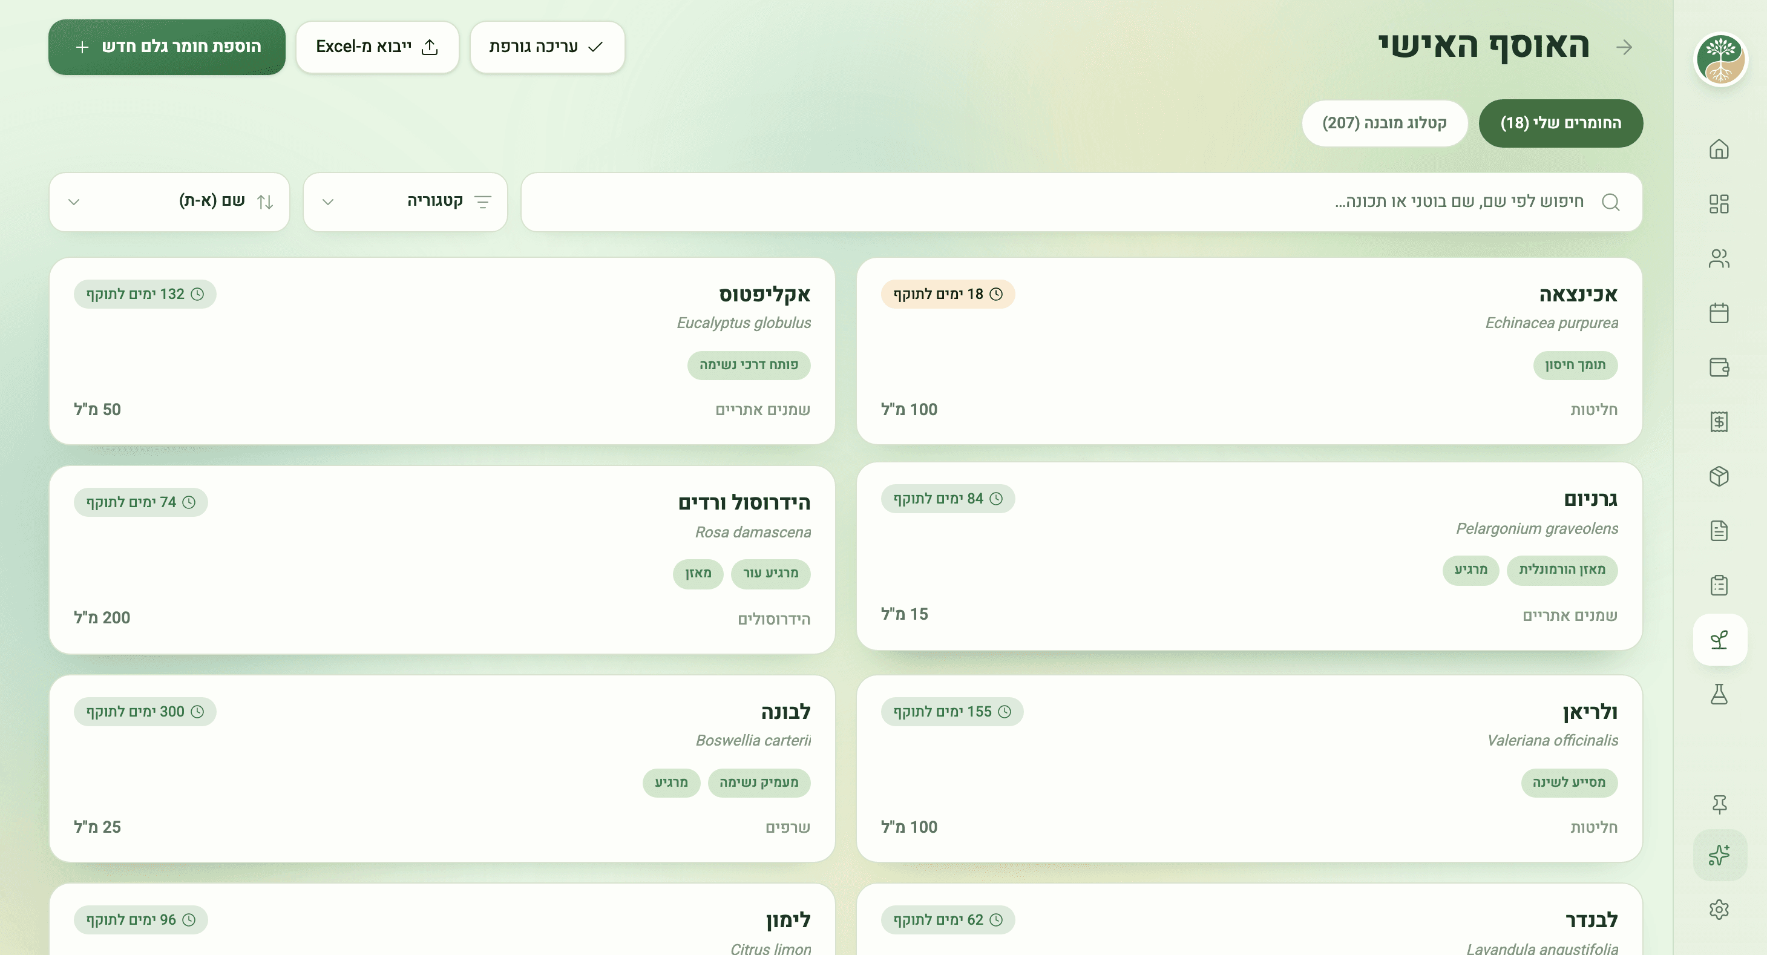Click the 50 מ"ל quantity on אקליפטוס
This screenshot has height=955, width=1767.
pos(97,410)
